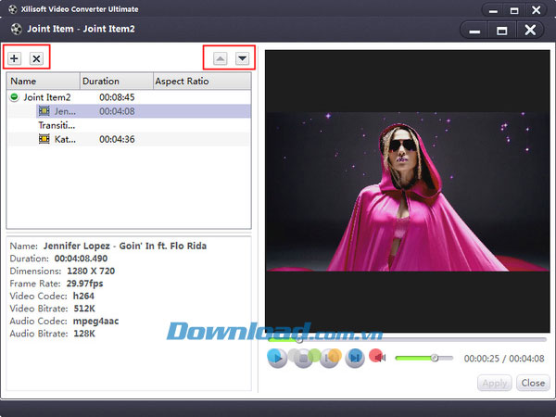Click the 00:04:08.490 duration value
The height and width of the screenshot is (417, 556).
point(81,259)
